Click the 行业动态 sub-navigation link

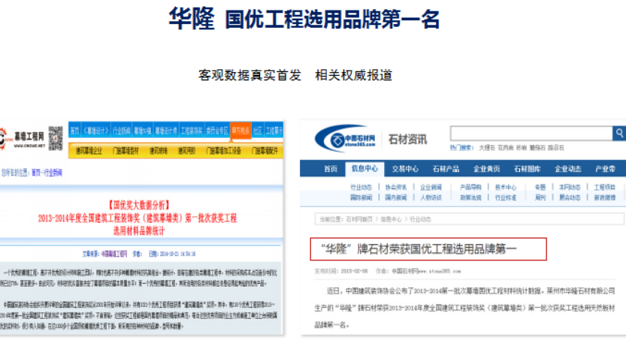point(361,187)
